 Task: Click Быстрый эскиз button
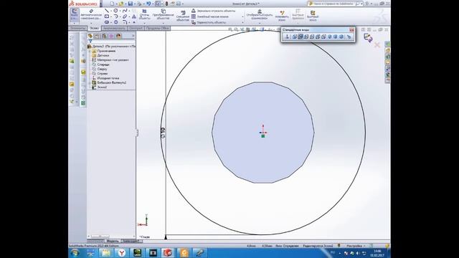pos(313,16)
